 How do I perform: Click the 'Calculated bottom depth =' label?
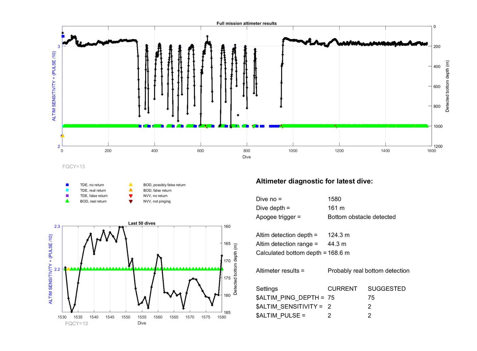tap(291, 253)
